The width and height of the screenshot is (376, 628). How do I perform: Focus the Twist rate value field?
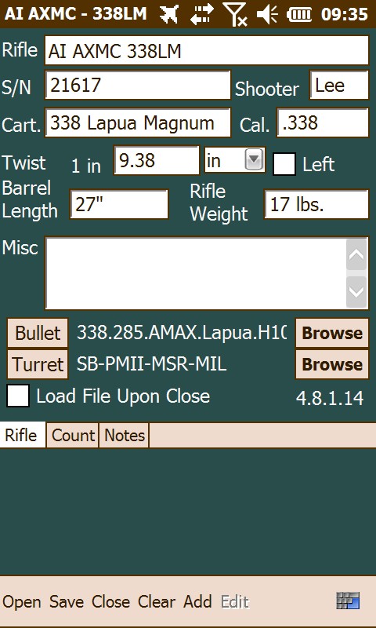point(157,160)
